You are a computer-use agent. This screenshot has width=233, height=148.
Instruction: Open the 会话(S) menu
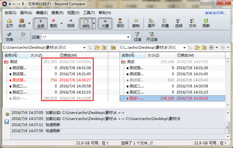pyautogui.click(x=10, y=13)
